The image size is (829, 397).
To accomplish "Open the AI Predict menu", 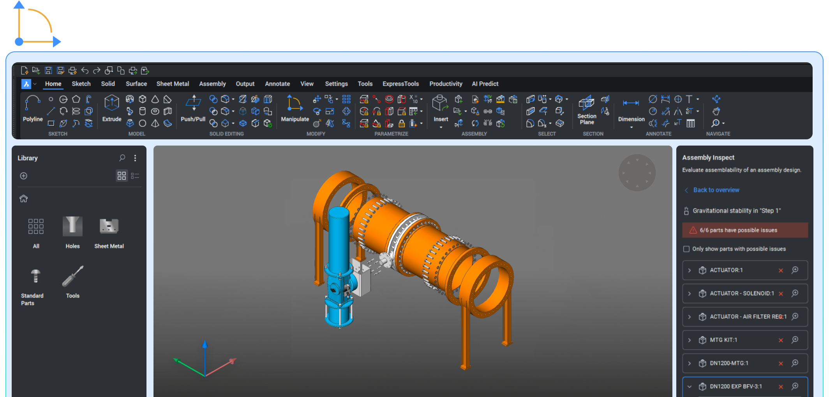I will (x=485, y=84).
